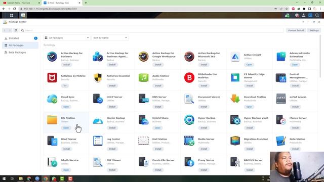Screen dimensions: 324x182
Task: Click the Active Insight package icon
Action: point(235,57)
